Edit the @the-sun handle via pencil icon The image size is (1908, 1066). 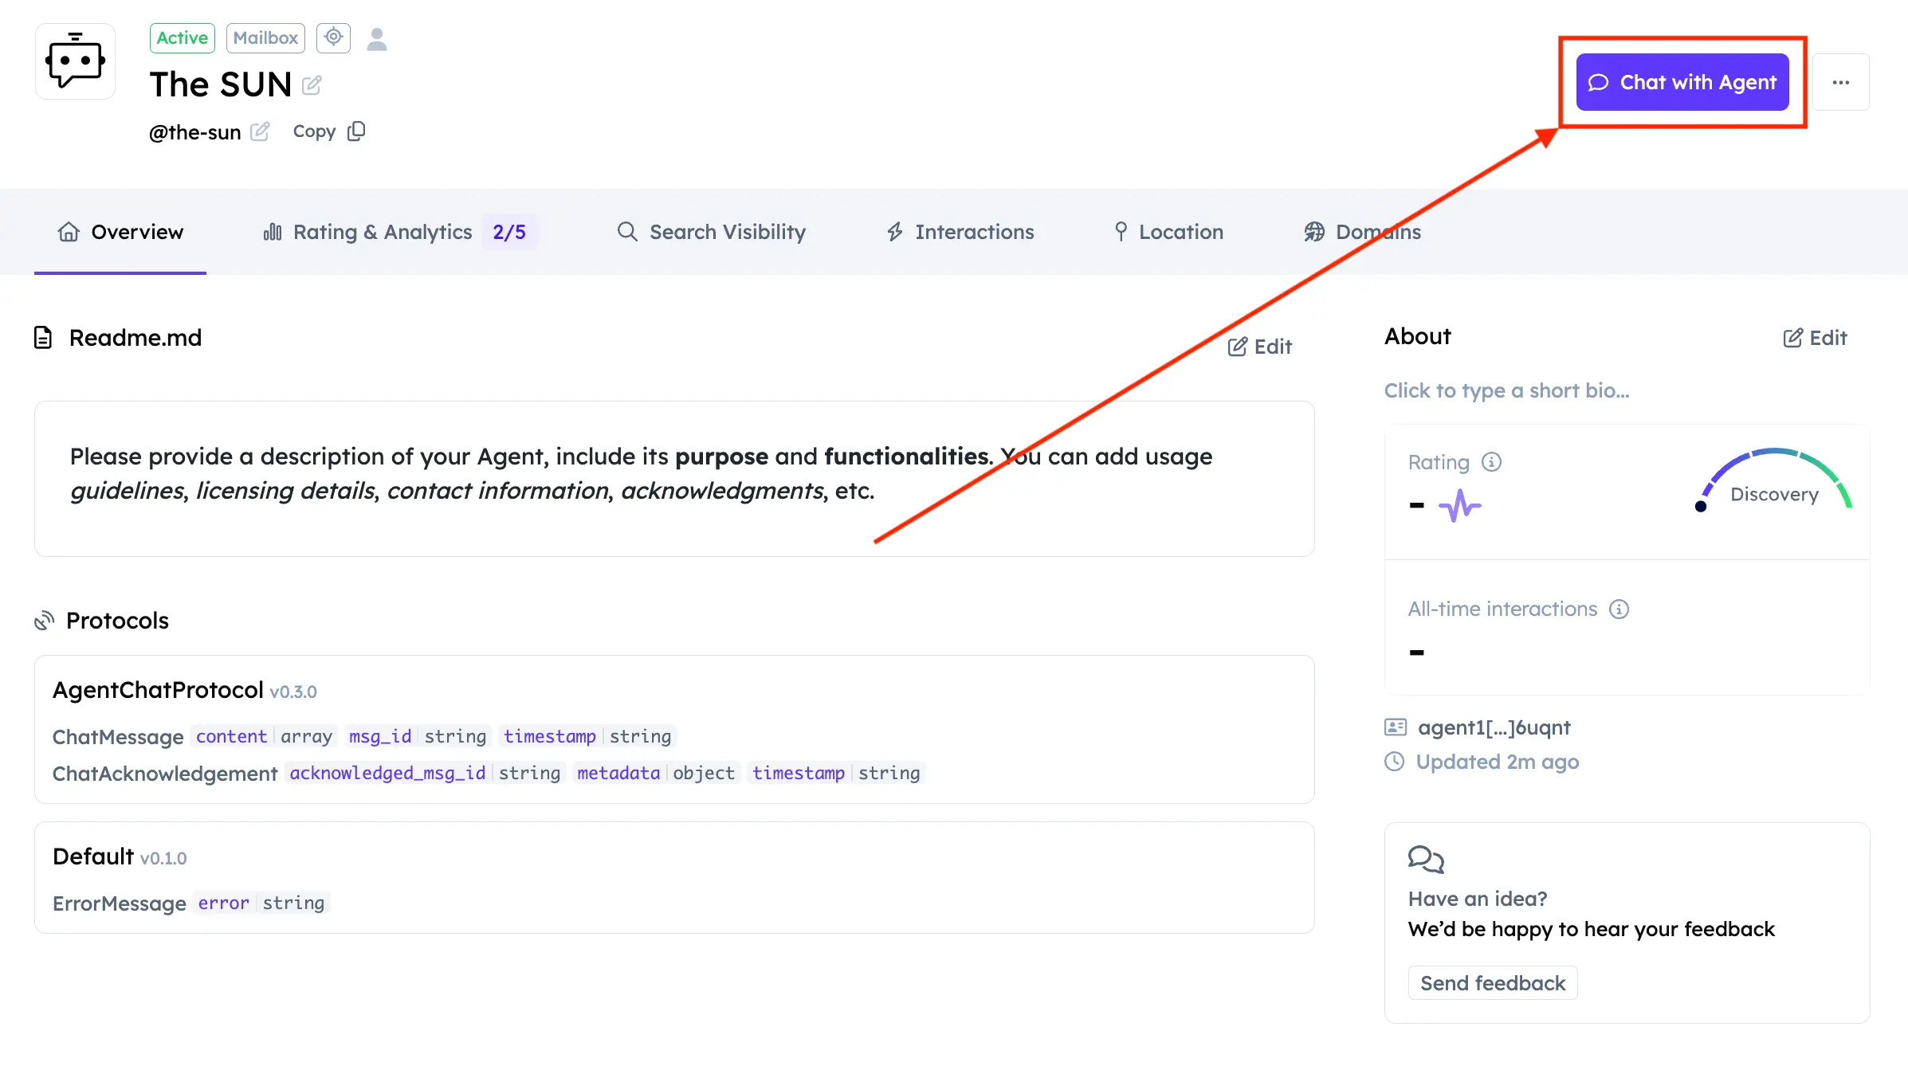[x=260, y=131]
